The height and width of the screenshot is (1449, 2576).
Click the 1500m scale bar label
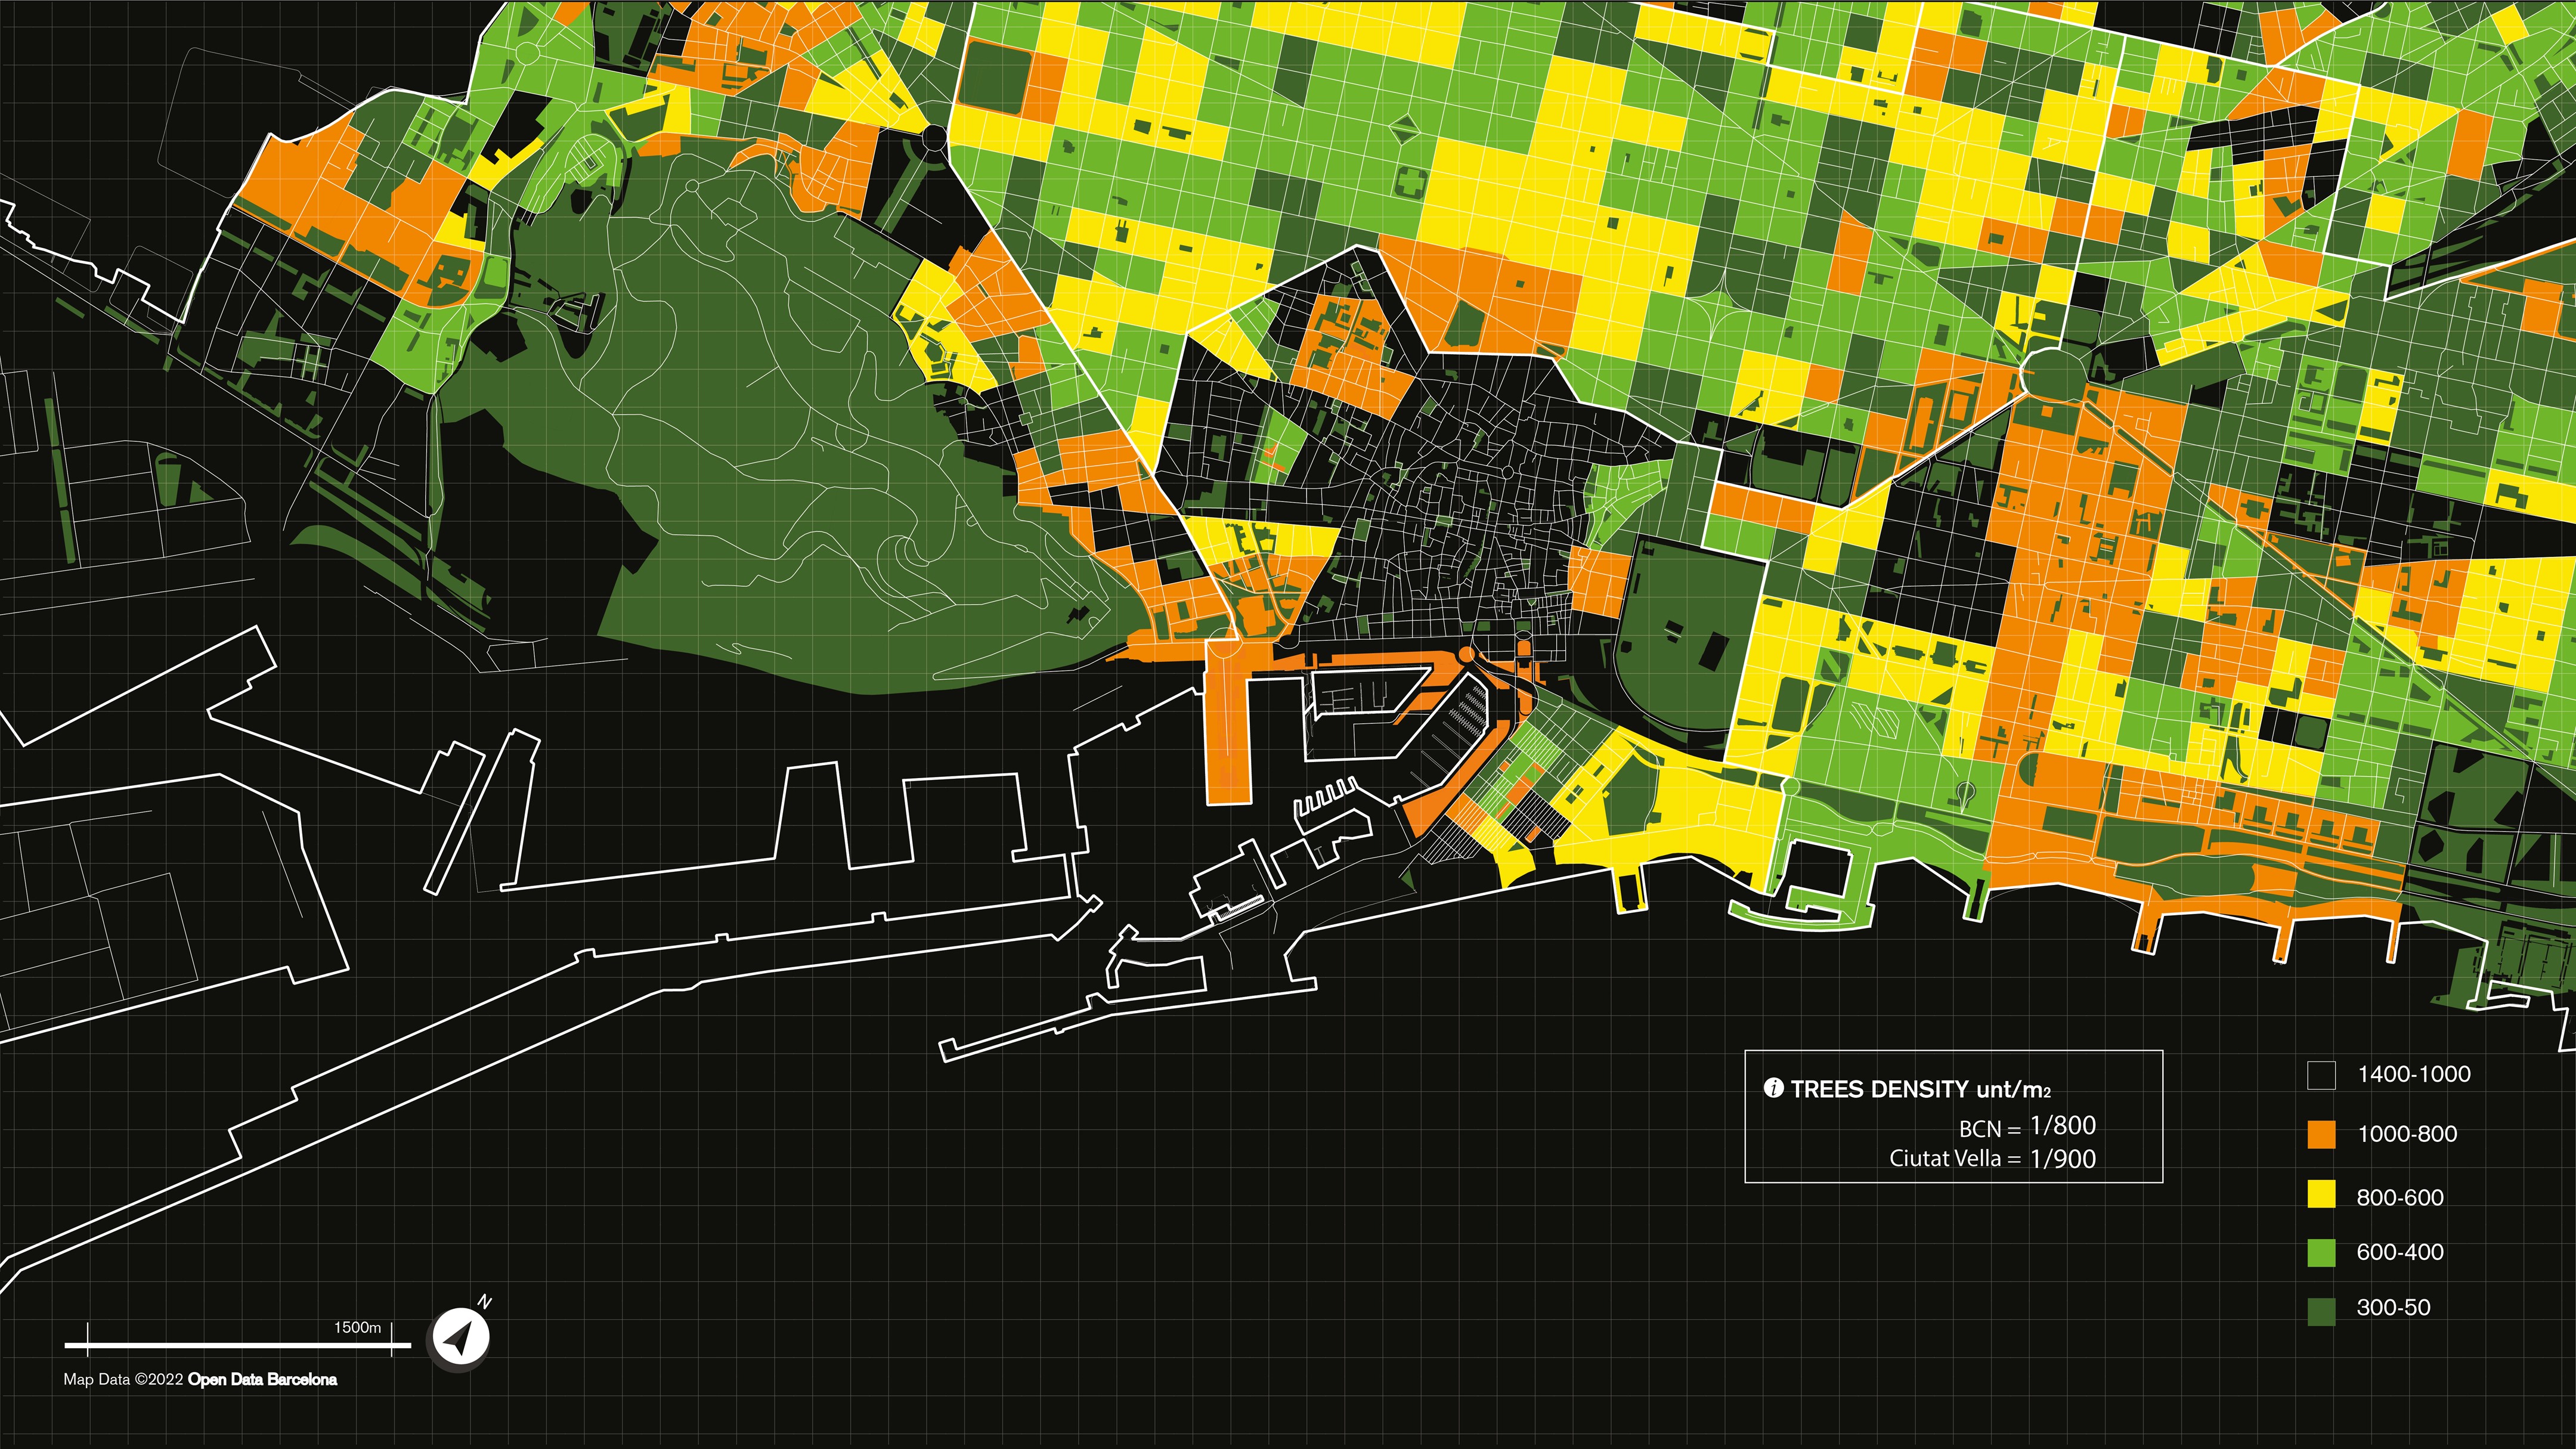tap(357, 1328)
